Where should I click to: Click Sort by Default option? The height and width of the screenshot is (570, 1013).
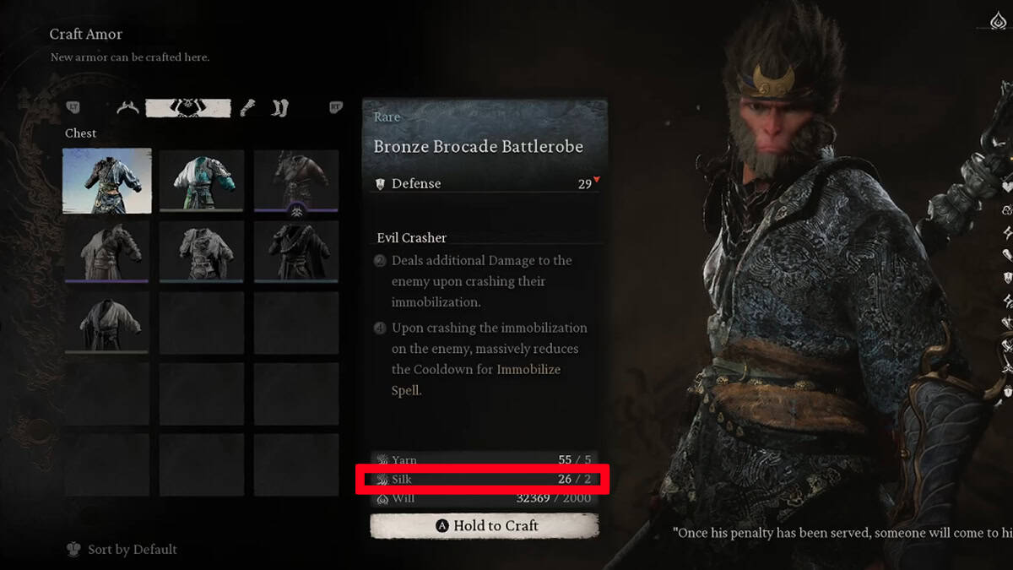click(x=122, y=550)
